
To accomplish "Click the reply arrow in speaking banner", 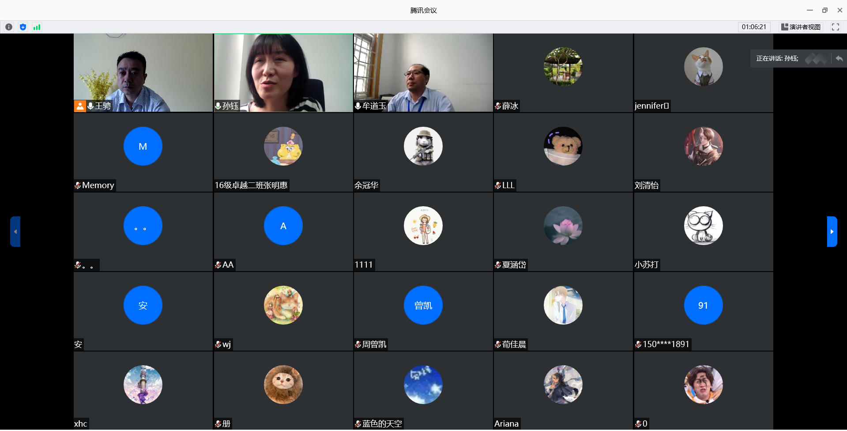I will point(839,58).
